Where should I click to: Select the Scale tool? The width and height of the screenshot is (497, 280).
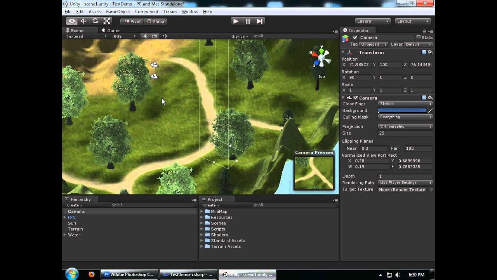(x=107, y=21)
